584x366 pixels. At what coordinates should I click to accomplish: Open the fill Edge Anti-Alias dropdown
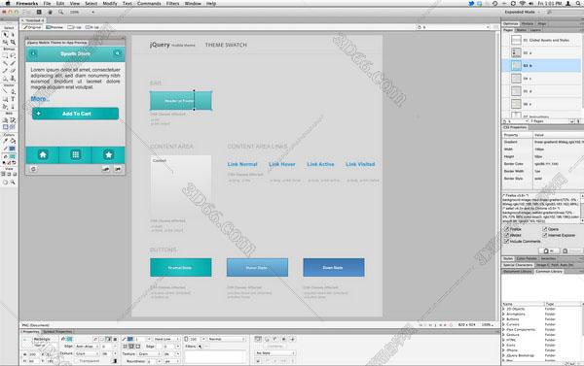(87, 347)
